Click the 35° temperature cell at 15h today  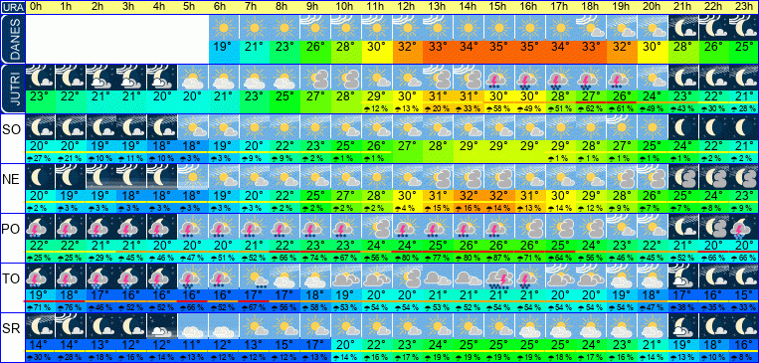499,48
